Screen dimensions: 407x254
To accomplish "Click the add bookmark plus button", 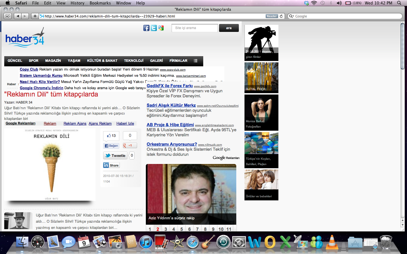I will [35, 16].
